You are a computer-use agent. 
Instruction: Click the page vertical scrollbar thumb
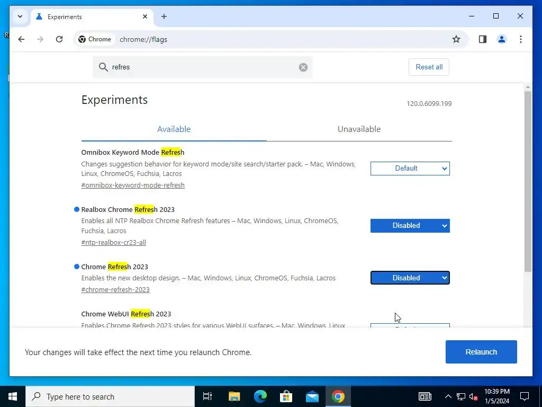[x=528, y=181]
